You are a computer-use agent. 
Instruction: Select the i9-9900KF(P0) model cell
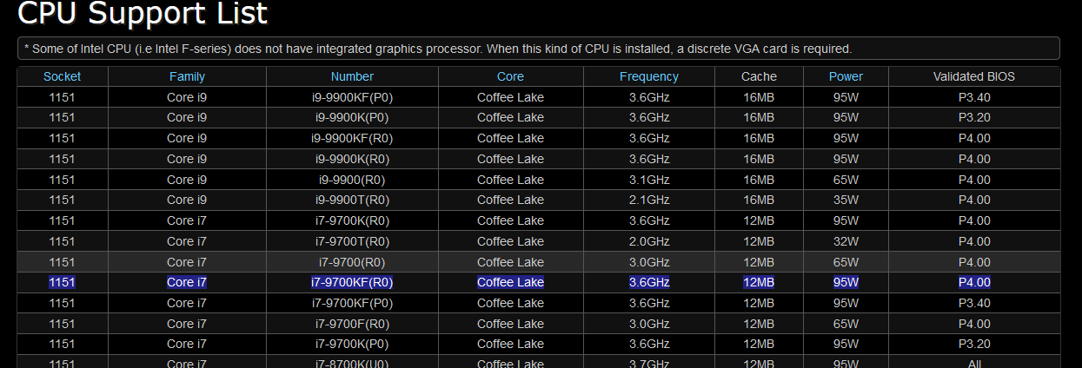tap(352, 97)
